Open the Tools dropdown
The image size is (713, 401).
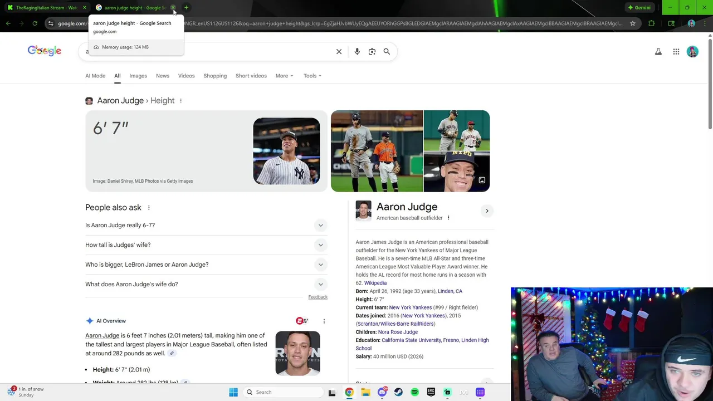pyautogui.click(x=312, y=76)
